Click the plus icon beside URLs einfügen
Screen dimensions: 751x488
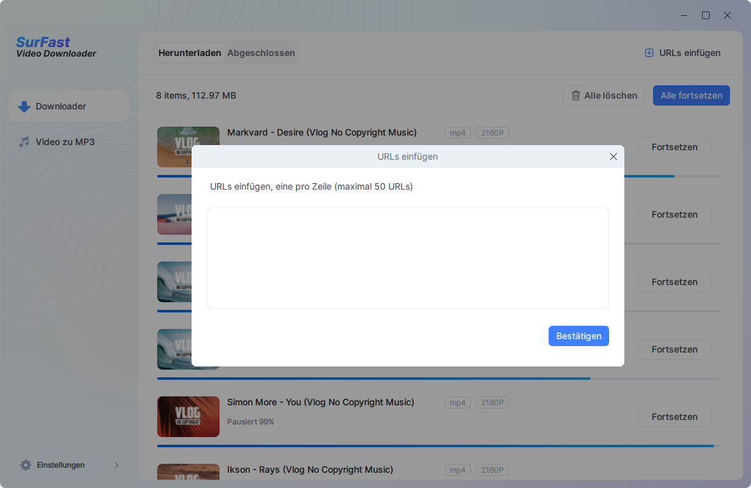[649, 53]
